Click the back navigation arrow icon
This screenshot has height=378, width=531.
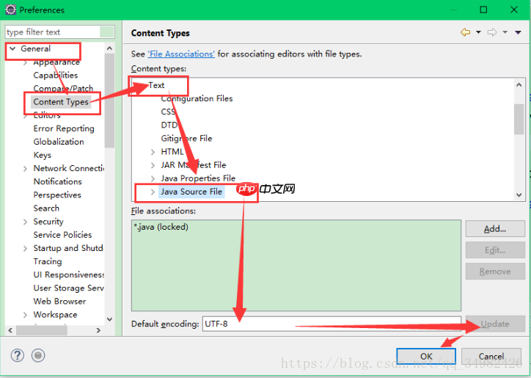click(465, 32)
